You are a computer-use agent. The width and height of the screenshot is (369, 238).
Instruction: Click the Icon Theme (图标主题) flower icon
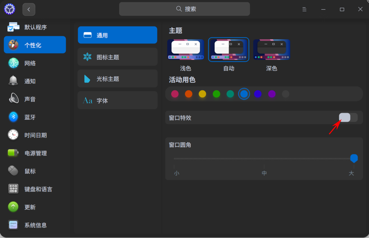pyautogui.click(x=87, y=57)
